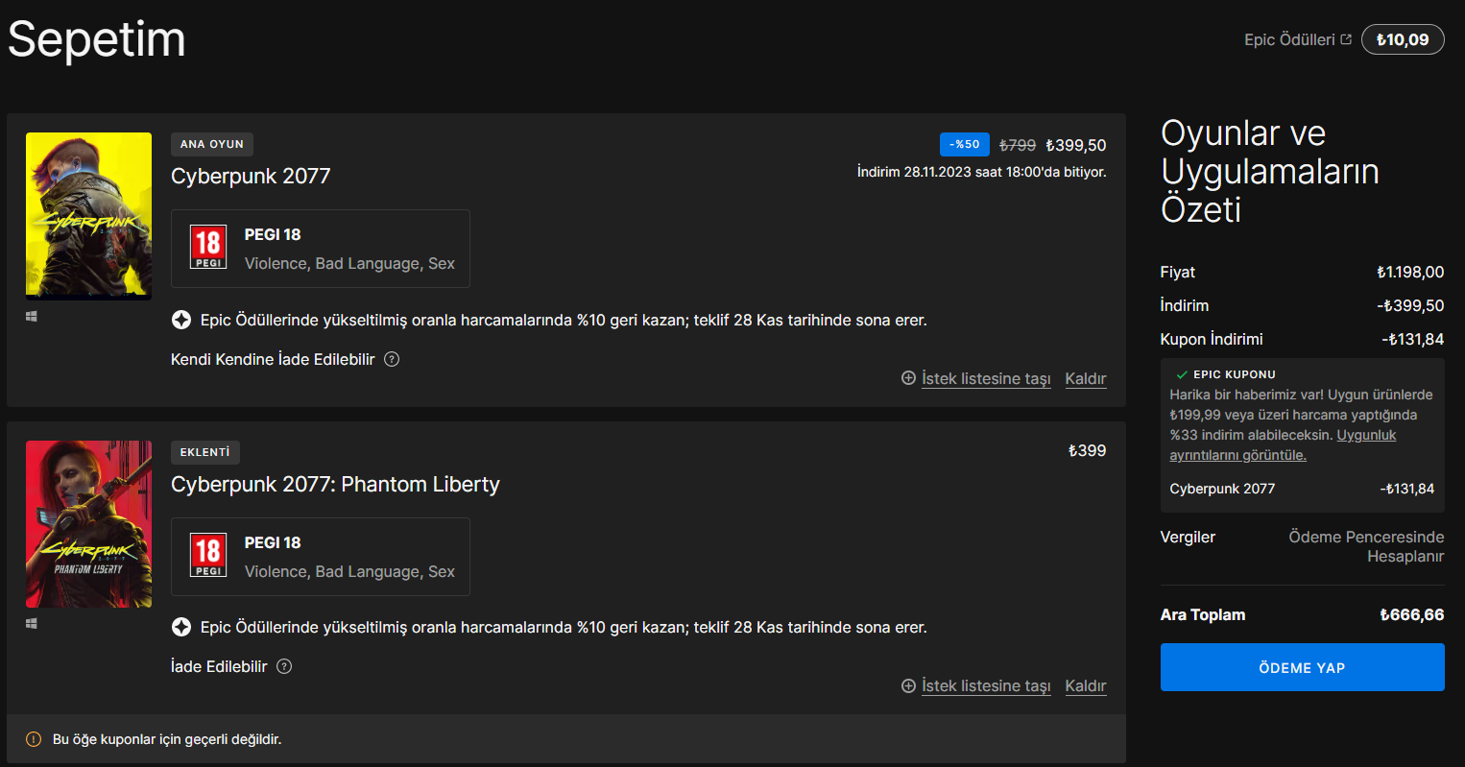
Task: Click the İndirim -₺399,50 value
Action: click(x=1410, y=305)
